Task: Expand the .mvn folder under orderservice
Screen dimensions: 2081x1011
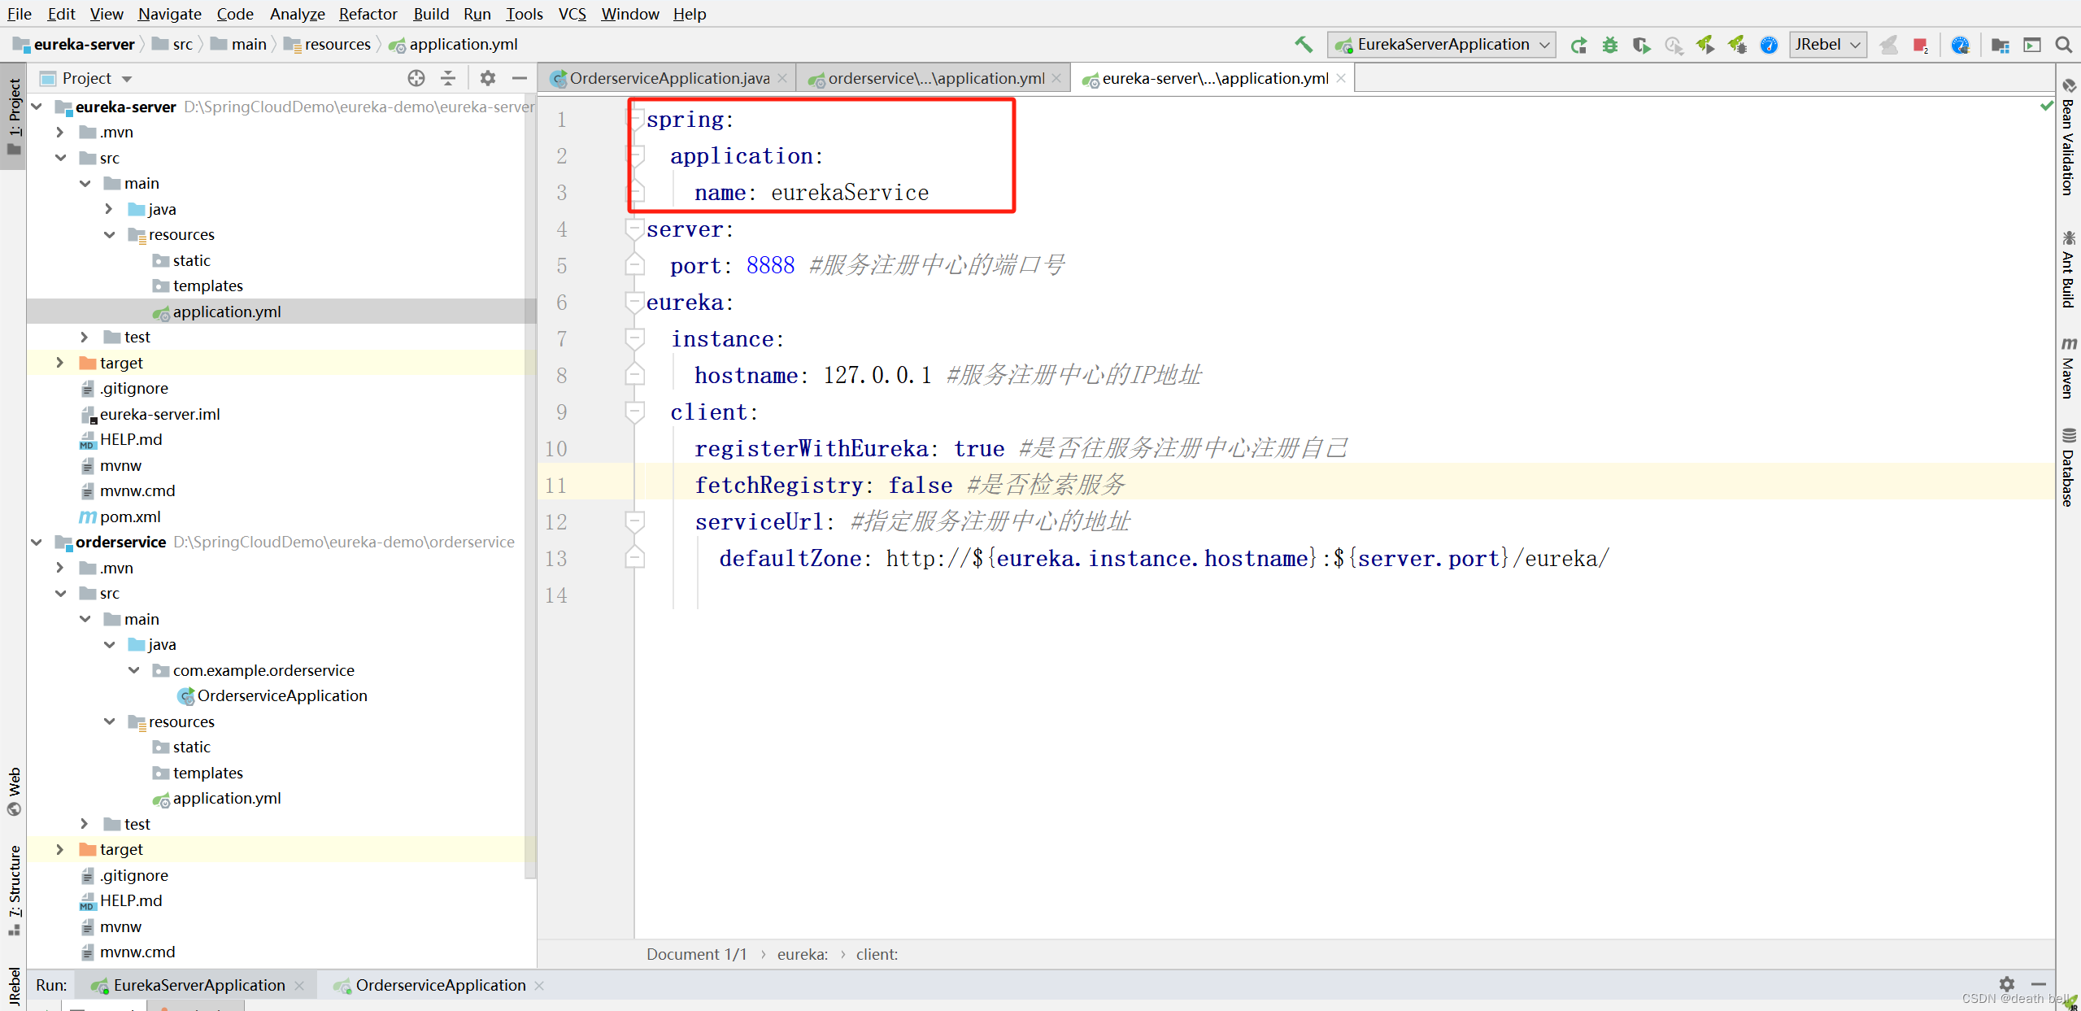Action: 59,568
